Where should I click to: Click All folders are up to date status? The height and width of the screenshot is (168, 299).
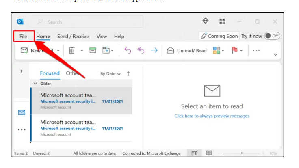click(95, 153)
